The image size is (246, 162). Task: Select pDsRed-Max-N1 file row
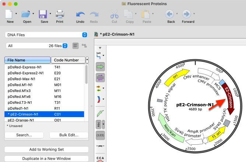pos(44,79)
